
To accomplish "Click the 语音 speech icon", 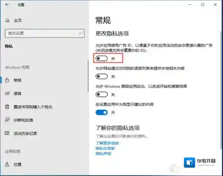I will click(7, 94).
